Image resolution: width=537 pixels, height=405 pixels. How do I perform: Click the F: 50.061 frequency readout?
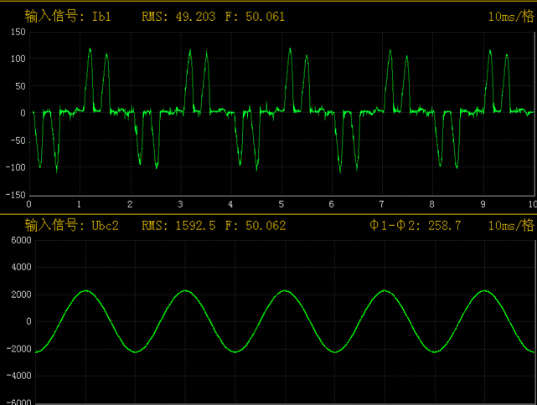click(256, 16)
